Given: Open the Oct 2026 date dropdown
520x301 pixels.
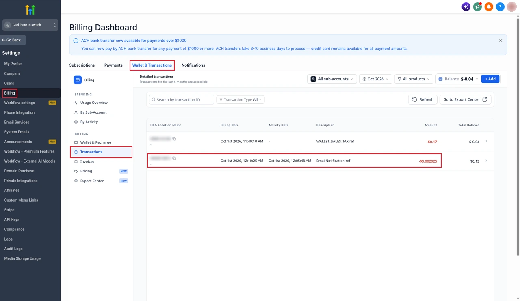Looking at the screenshot, I should coord(375,79).
